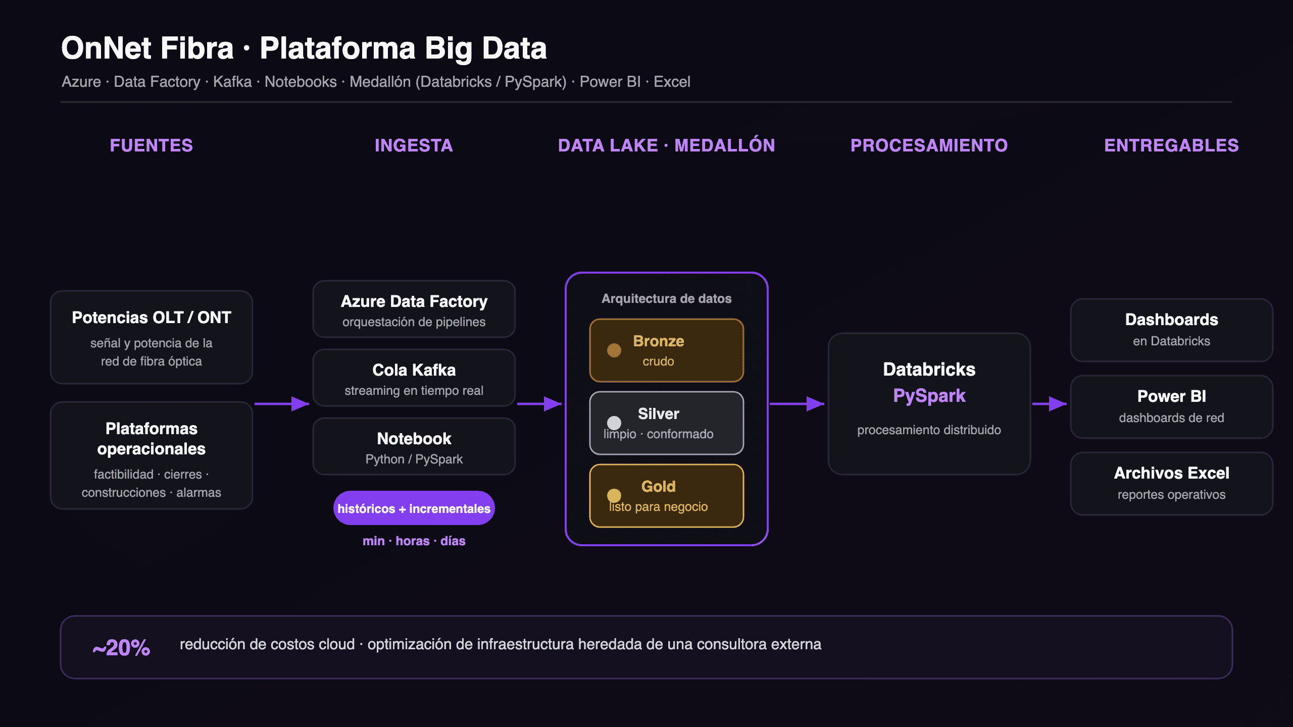This screenshot has width=1293, height=727.
Task: Click the Cola Kafka streaming card
Action: tap(414, 378)
